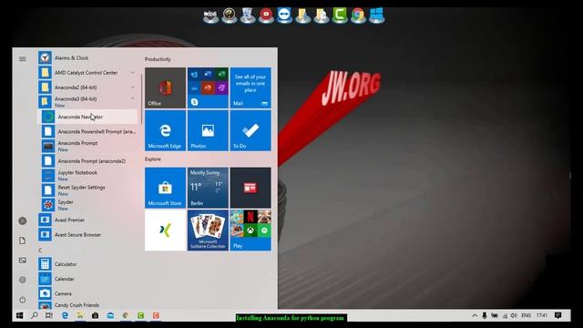Open the Calculator app
Screen dimensions: 583x328
[x=88, y=264]
